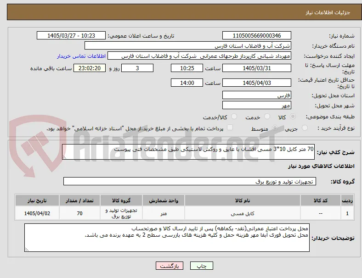Click the توضیحات خریدار notes textarea
This screenshot has width=362, height=278.
167,238
